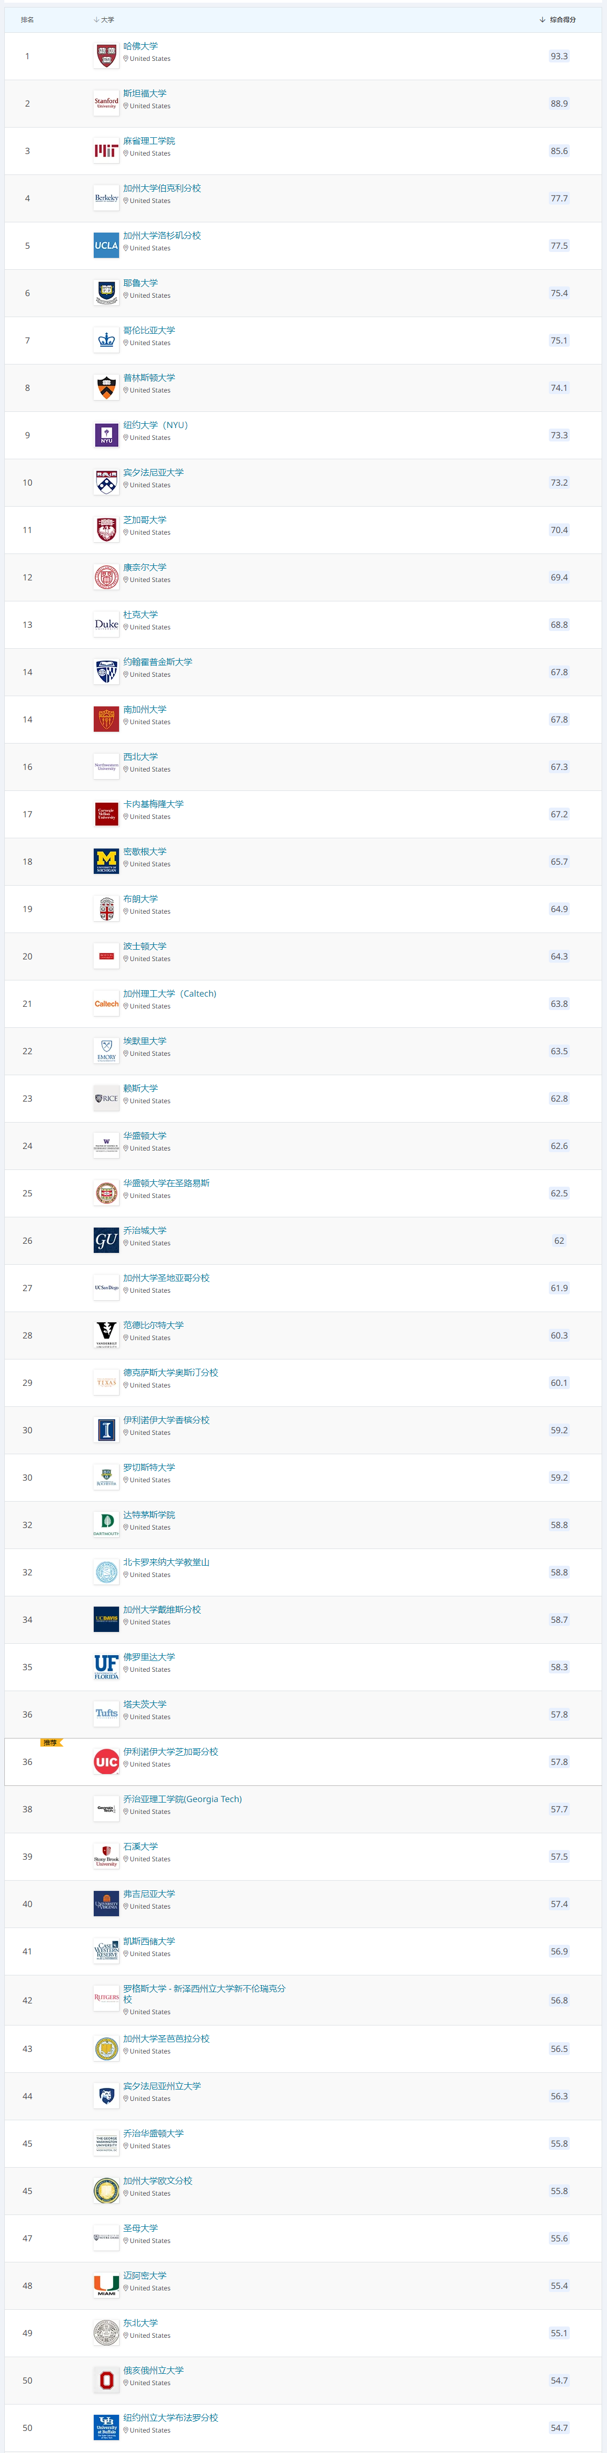Image resolution: width=607 pixels, height=2453 pixels.
Task: Click the Miami U logo
Action: coord(106,2286)
